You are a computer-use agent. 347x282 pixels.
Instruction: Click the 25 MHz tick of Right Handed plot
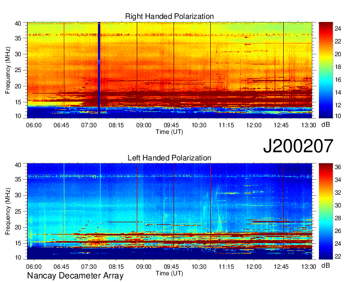18,70
